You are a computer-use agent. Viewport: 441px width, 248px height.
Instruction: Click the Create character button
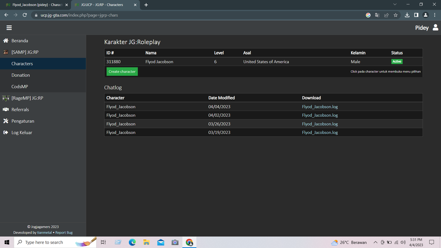point(122,71)
